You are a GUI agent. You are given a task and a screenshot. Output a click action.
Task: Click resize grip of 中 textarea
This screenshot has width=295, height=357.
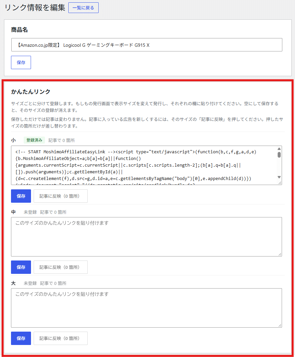(x=280, y=254)
